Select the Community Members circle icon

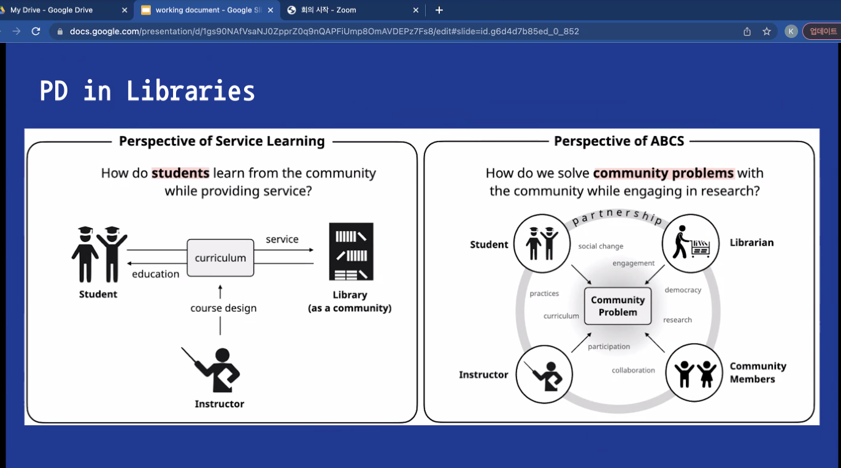[694, 373]
